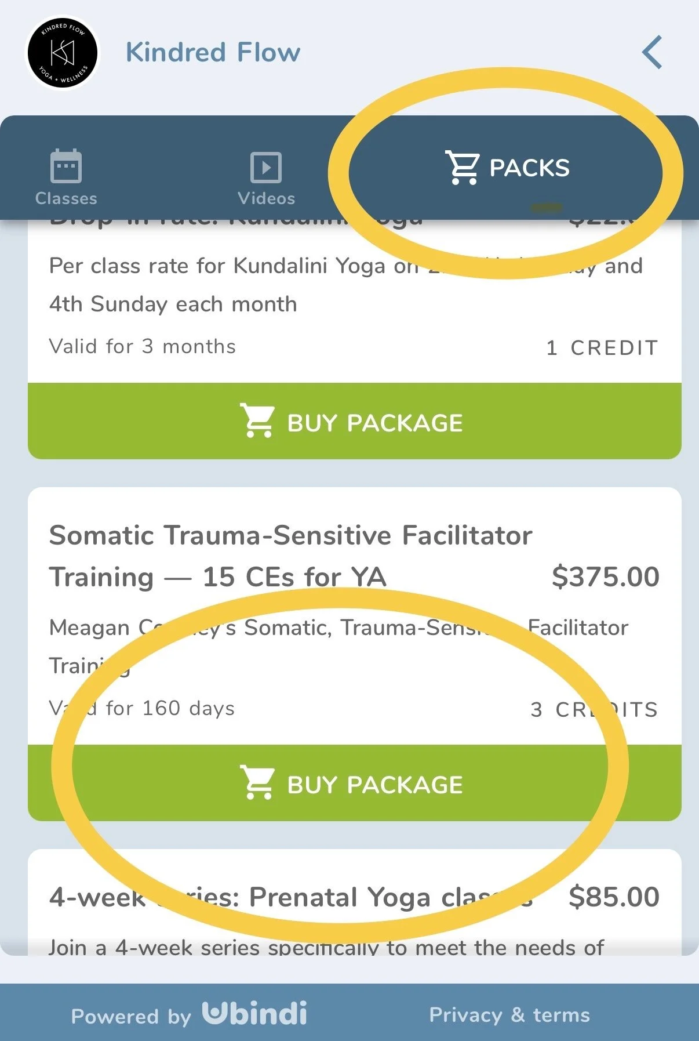Buy the Kundalini Yoga drop-in package
Image resolution: width=699 pixels, height=1041 pixels.
[355, 421]
